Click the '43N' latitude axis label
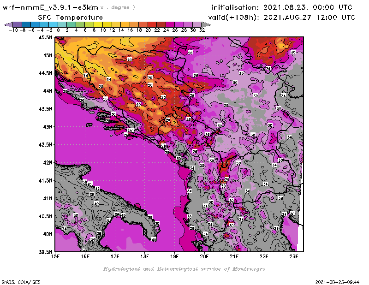Viewport: 369px width, 285px height. [x=48, y=127]
